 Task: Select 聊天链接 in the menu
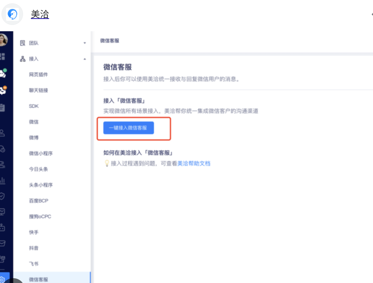(38, 90)
